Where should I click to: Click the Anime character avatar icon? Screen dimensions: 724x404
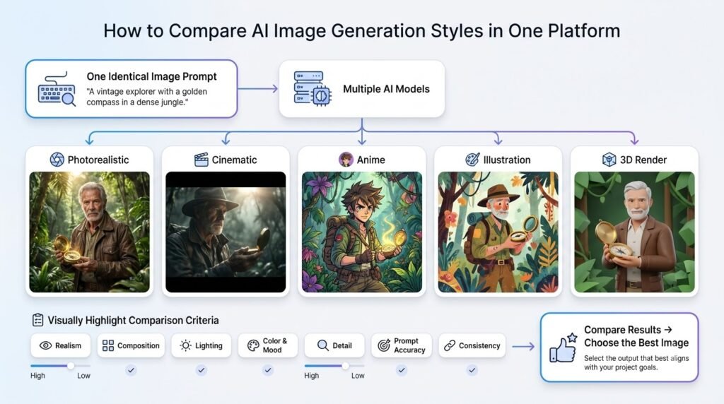coord(346,160)
